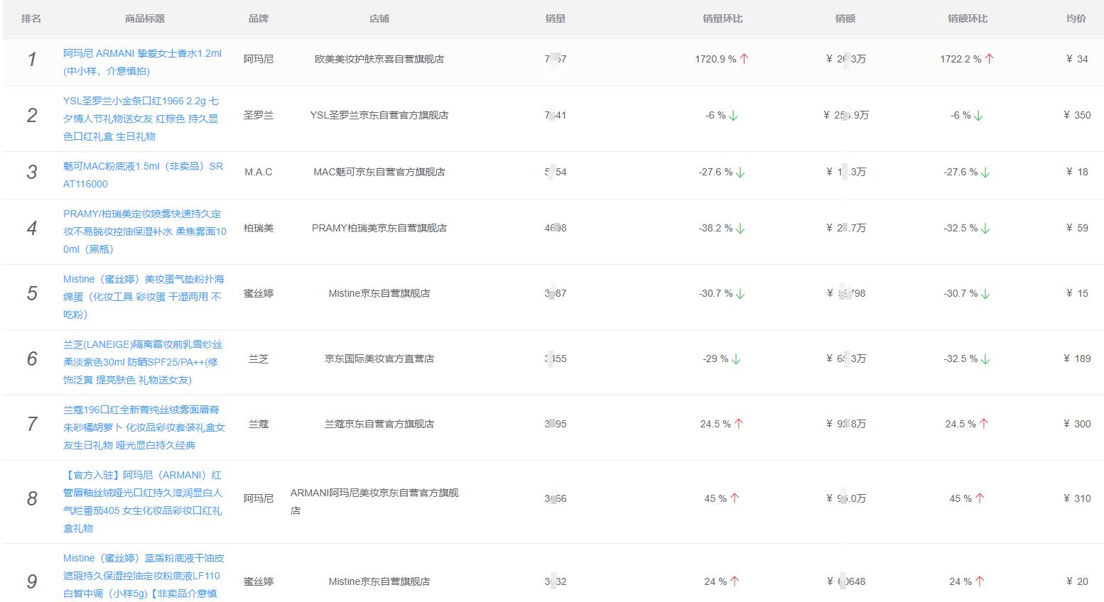Open the 兰芝(LANEIGE)隔离霜妆前乳 product link
This screenshot has width=1104, height=602.
[143, 362]
